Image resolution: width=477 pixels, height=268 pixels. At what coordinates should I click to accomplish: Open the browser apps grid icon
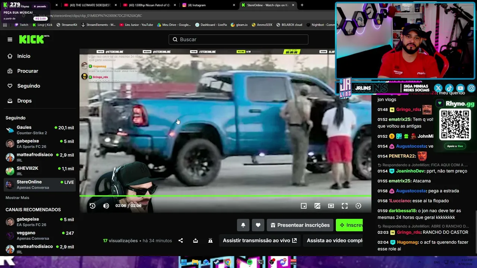(5, 25)
